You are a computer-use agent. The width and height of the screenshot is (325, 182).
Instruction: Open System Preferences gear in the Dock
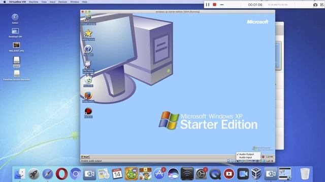[201, 174]
